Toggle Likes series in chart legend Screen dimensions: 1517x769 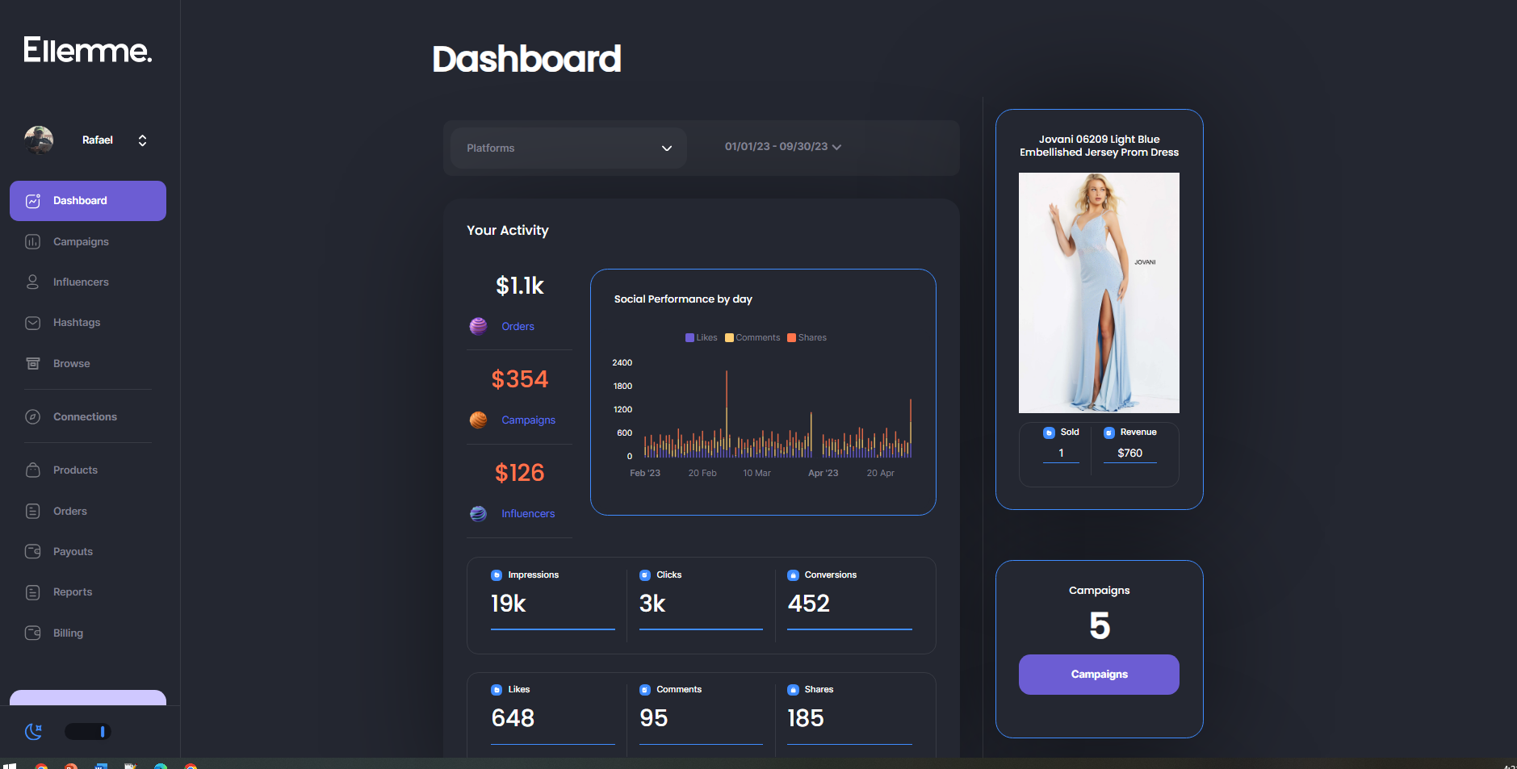701,338
